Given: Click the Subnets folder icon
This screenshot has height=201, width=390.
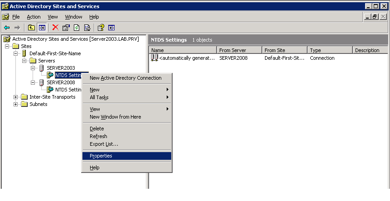Looking at the screenshot, I should (x=24, y=105).
